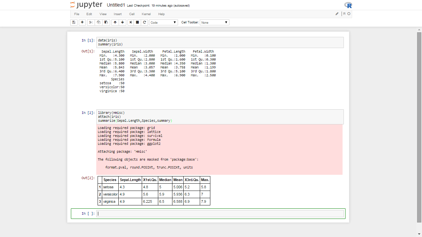Move selected cell up with arrow icon

click(115, 22)
